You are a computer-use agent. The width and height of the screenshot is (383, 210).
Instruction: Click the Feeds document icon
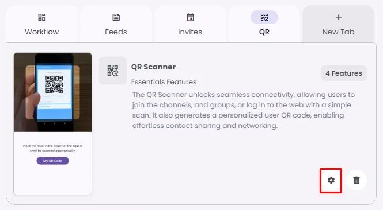[x=116, y=17]
